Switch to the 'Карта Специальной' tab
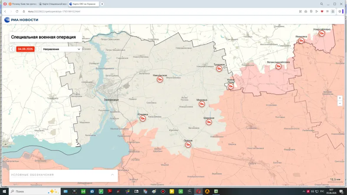Viewport: 347px width, 195px height. [53, 4]
